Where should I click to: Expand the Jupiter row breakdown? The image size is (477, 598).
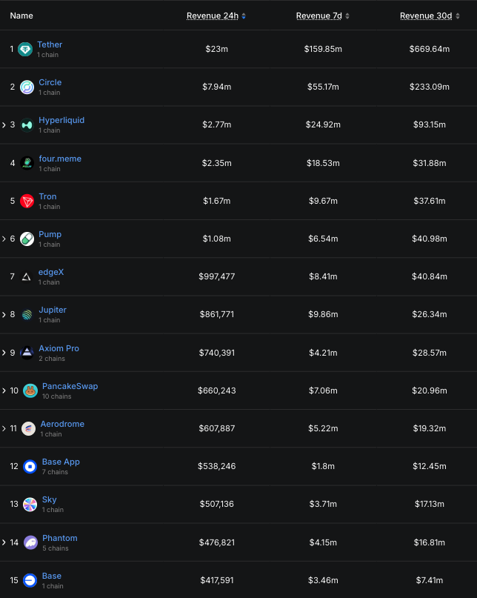pos(4,314)
